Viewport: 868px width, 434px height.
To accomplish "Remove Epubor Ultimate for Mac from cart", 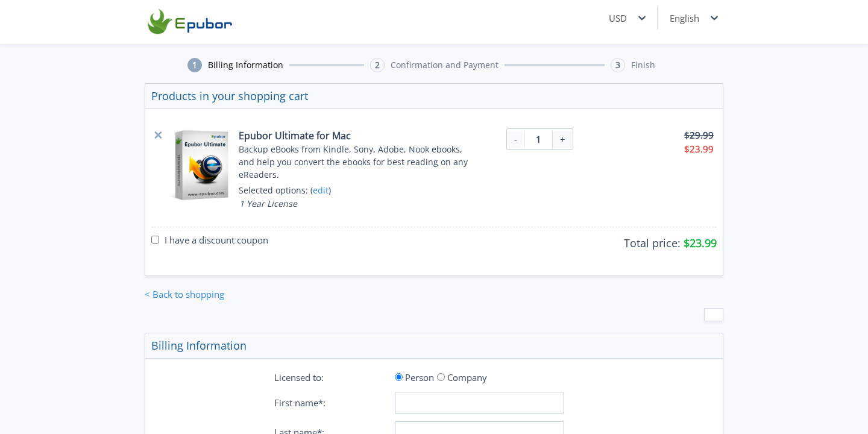I will click(158, 135).
